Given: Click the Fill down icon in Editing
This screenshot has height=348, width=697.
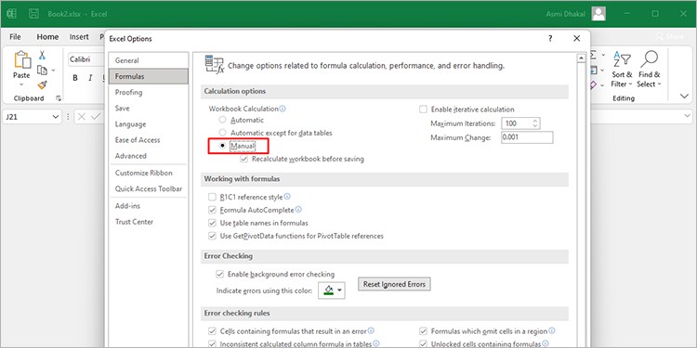Looking at the screenshot, I should (x=594, y=70).
